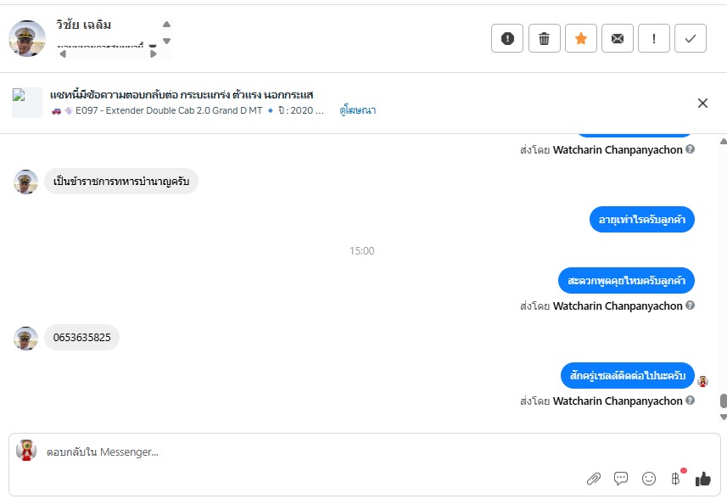Click help icon beside last Watcharin Chanpanyachon
The width and height of the screenshot is (727, 499).
[691, 401]
